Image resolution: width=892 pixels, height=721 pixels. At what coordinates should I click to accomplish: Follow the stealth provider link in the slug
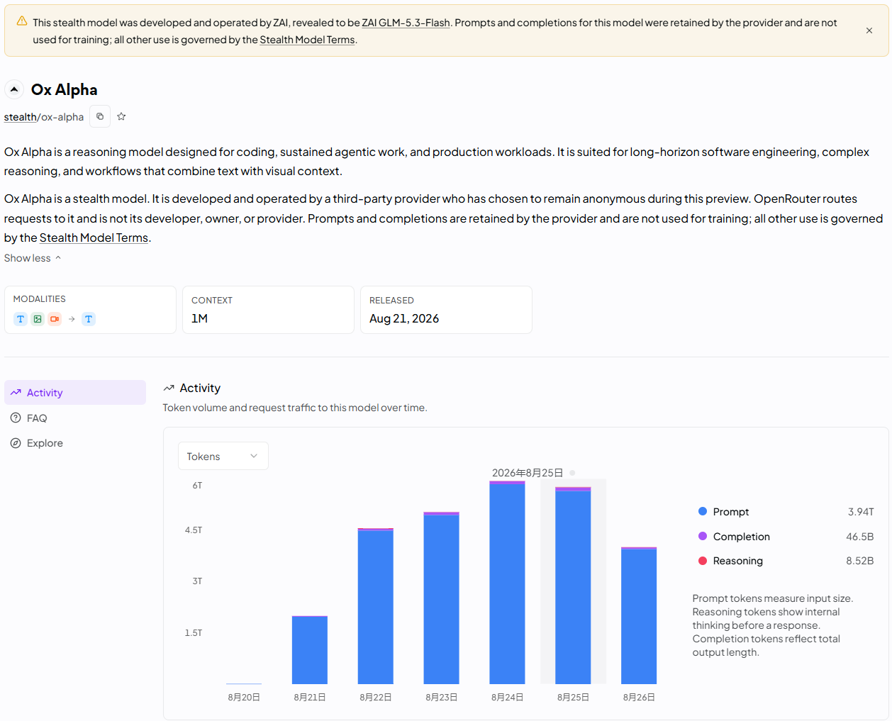(20, 117)
